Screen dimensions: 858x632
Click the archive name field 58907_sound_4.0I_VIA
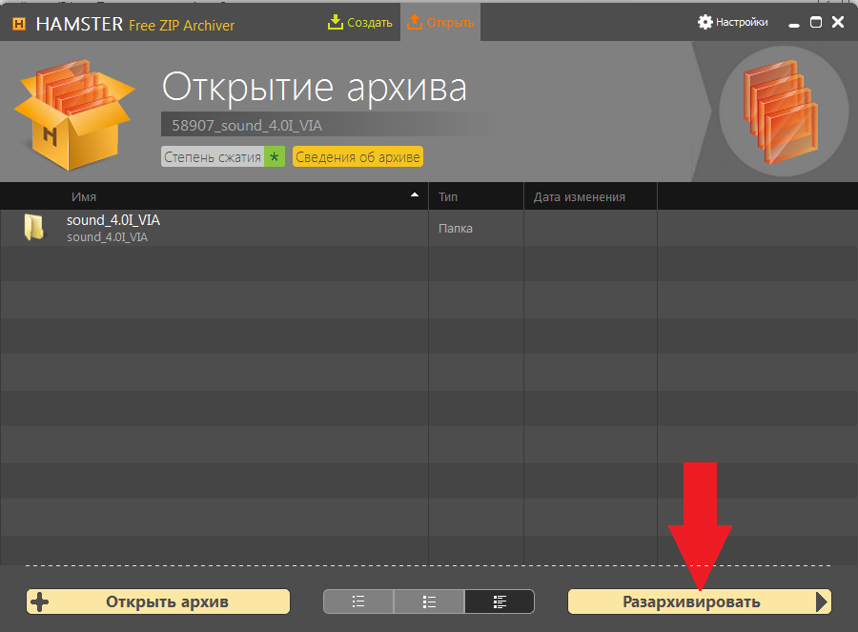pos(328,125)
